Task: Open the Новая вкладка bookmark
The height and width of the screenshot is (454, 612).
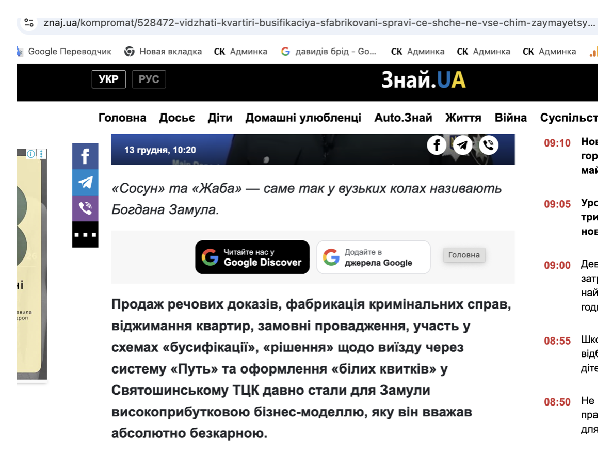Action: pos(163,51)
